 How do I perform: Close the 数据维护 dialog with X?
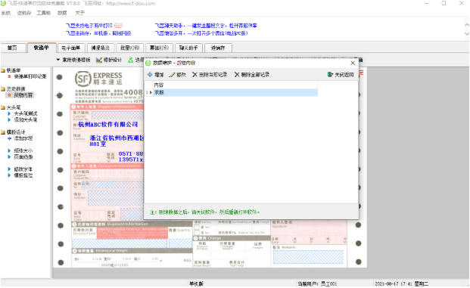click(353, 63)
